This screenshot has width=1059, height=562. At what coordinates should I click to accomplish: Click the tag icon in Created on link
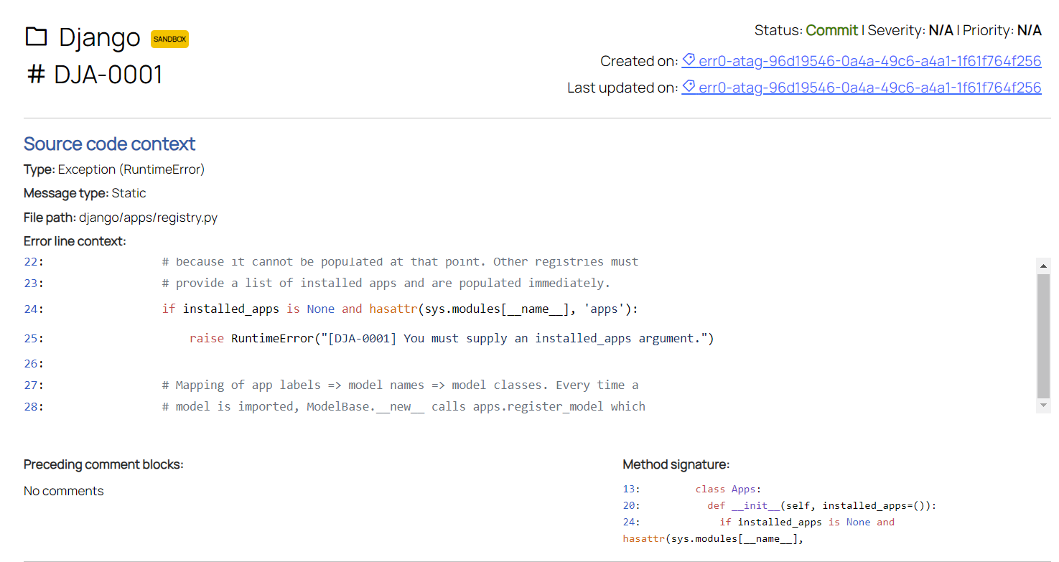(689, 60)
